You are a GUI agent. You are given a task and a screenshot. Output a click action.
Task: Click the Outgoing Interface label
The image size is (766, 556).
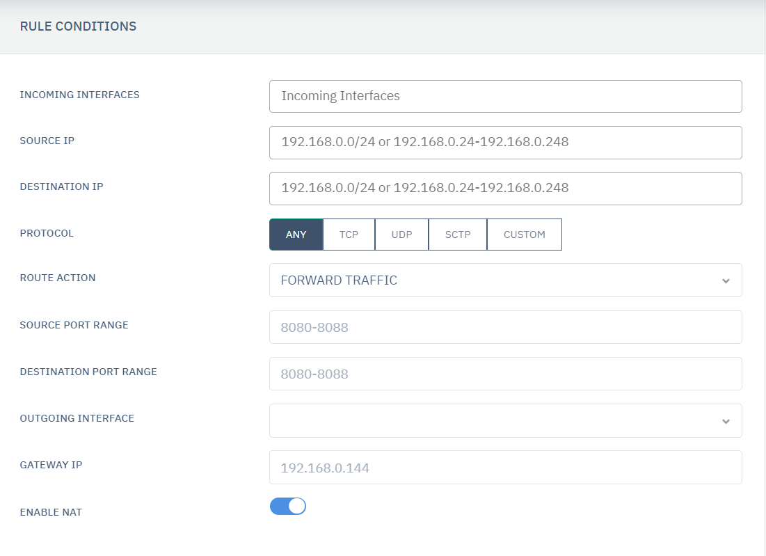pyautogui.click(x=77, y=419)
